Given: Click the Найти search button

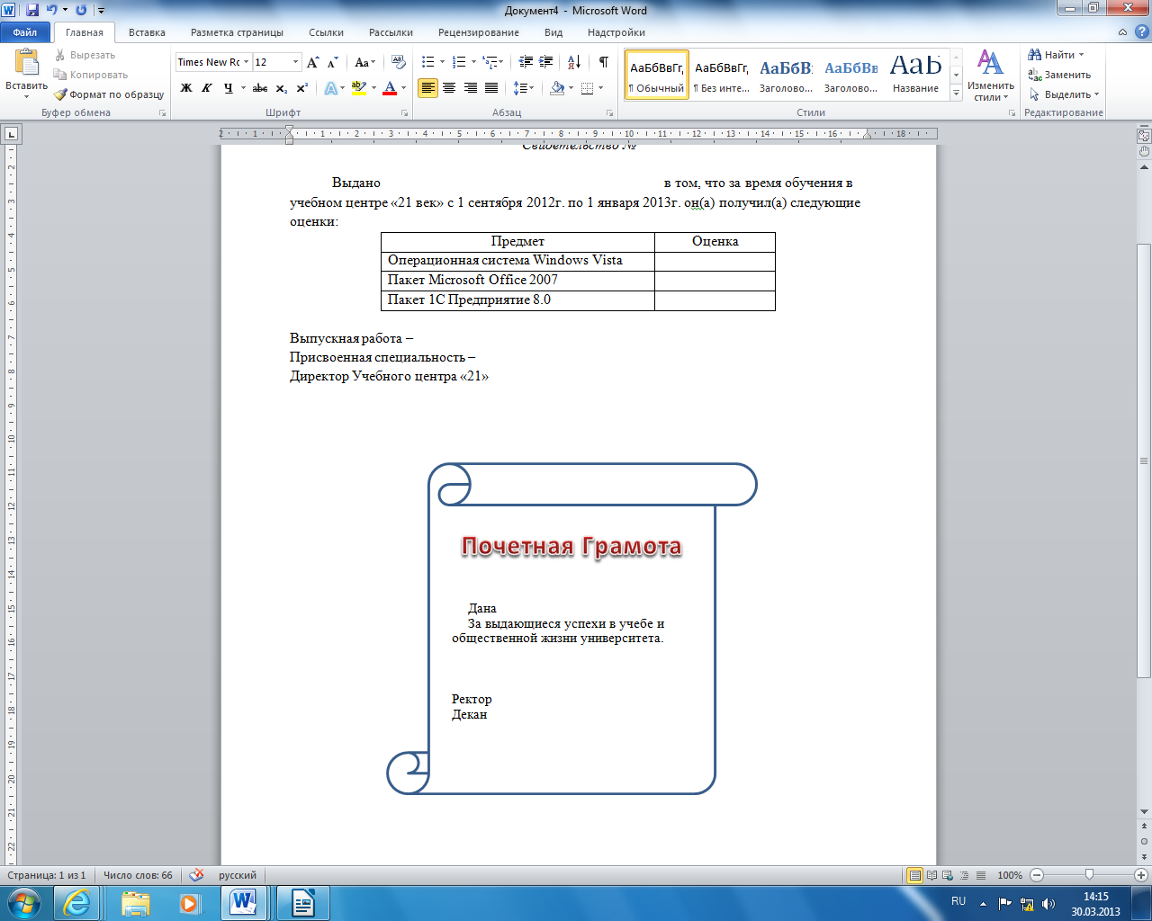Looking at the screenshot, I should pyautogui.click(x=1057, y=55).
